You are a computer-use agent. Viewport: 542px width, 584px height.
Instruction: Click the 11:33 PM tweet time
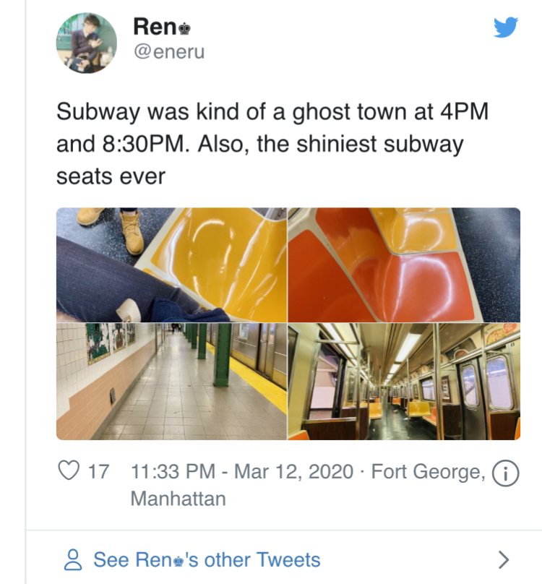[x=173, y=472]
